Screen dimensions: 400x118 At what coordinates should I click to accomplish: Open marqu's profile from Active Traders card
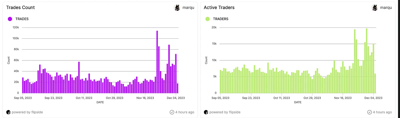tap(386, 8)
